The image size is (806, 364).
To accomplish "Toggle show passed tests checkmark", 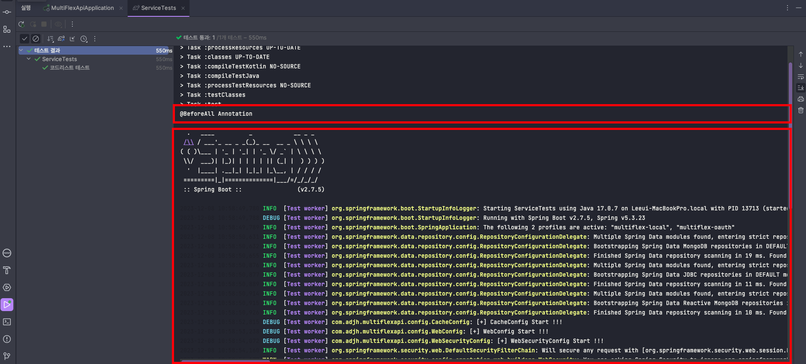I will pos(25,39).
